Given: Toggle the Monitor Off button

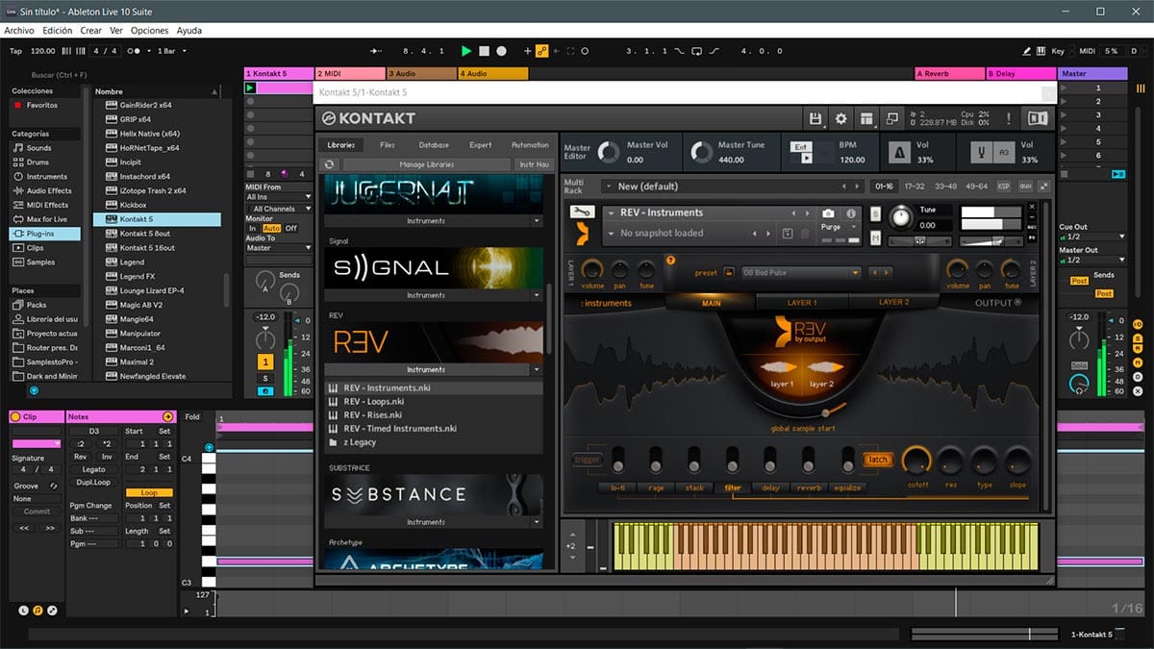Looking at the screenshot, I should coord(290,228).
